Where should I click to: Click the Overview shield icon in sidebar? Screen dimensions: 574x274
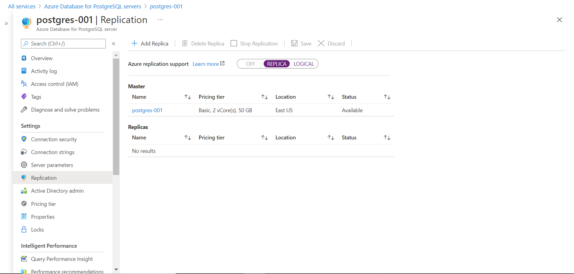click(x=24, y=58)
